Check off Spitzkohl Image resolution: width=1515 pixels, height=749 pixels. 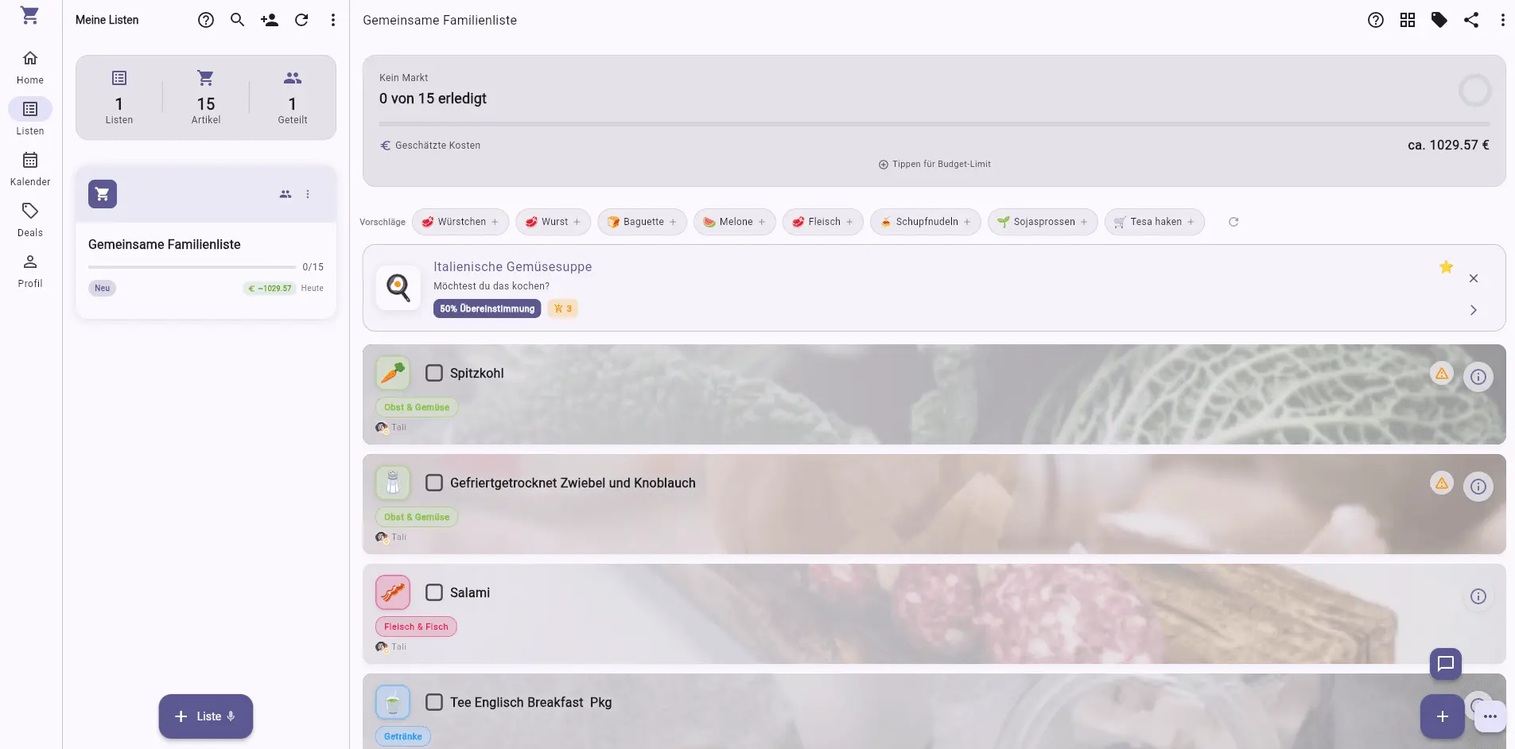(x=434, y=373)
